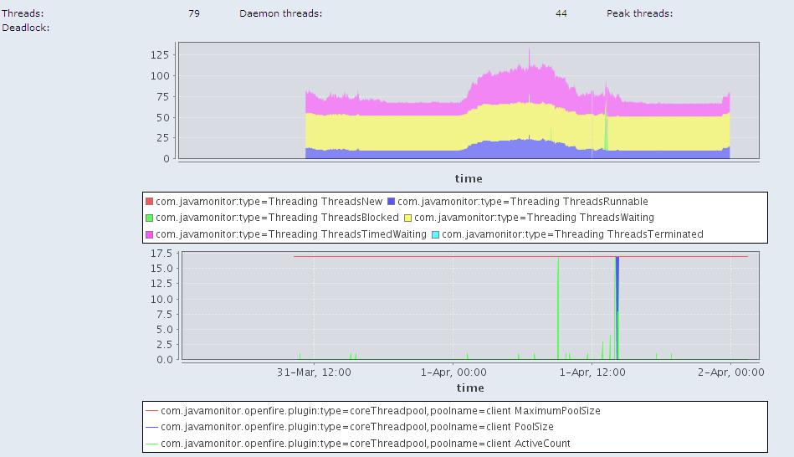794x457 pixels.
Task: Click the 125 y-axis label on thread chart
Action: tap(160, 54)
